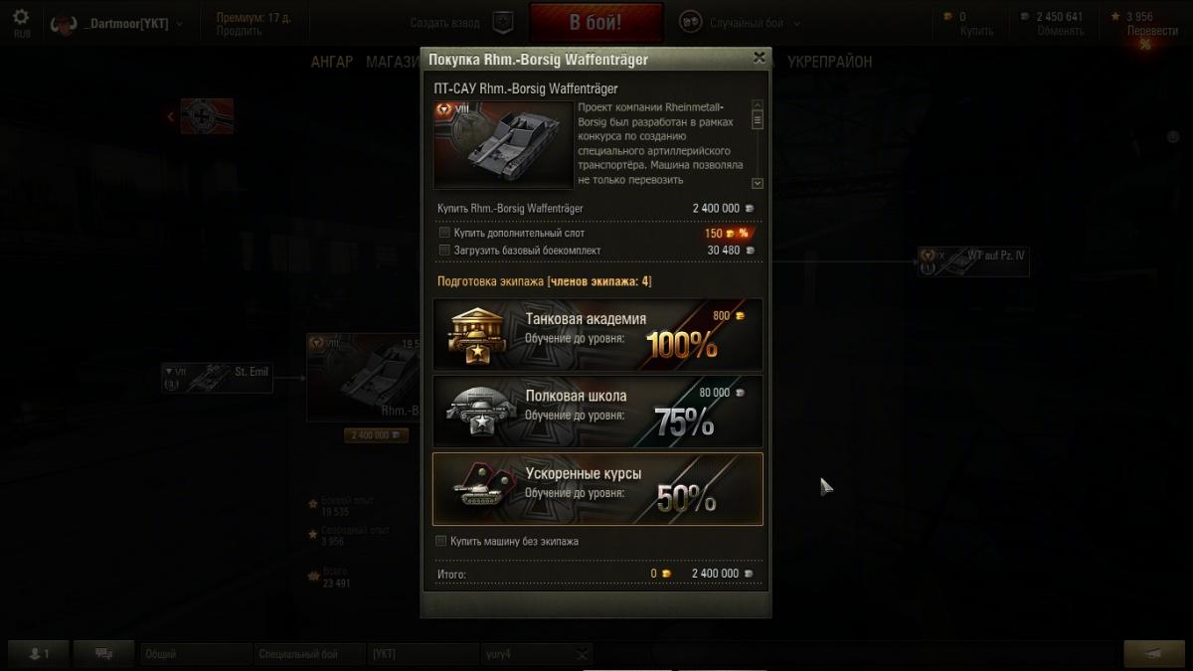The width and height of the screenshot is (1193, 671).
Task: Open the chat channels icon
Action: tap(103, 654)
